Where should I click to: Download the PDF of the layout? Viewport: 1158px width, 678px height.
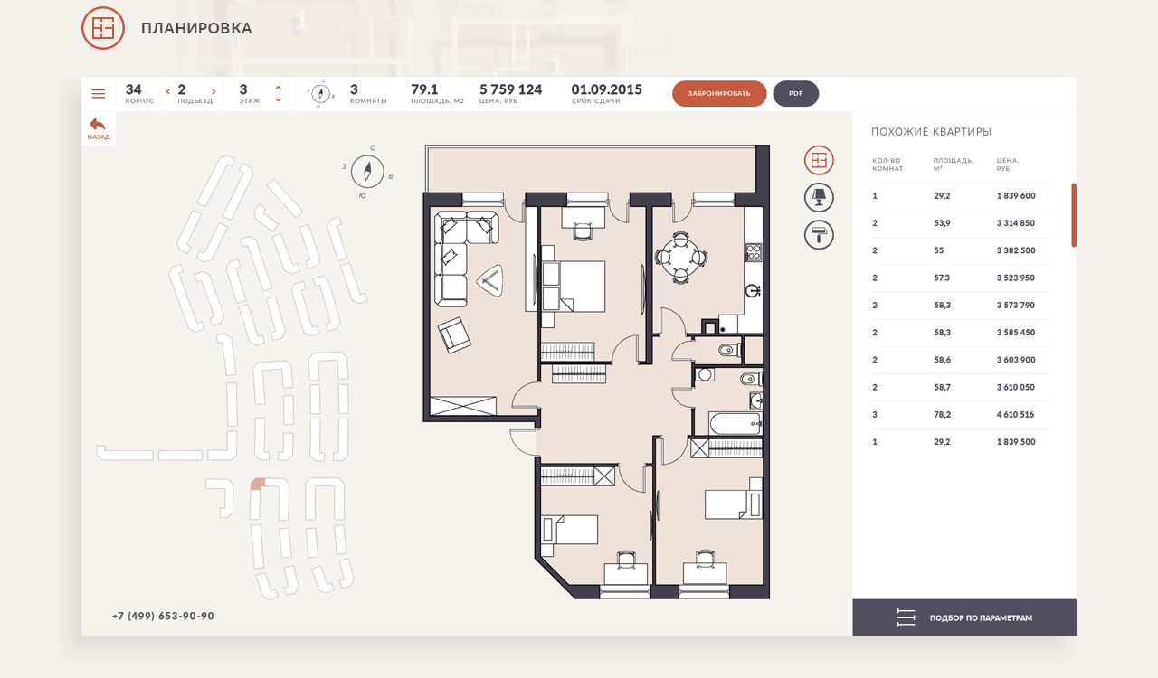[x=795, y=94]
